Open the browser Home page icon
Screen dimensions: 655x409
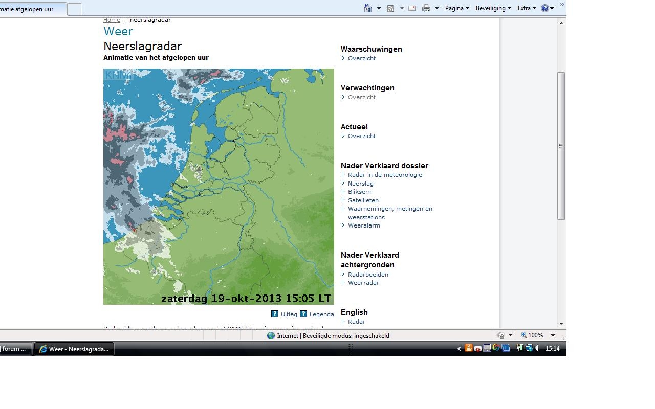(368, 8)
